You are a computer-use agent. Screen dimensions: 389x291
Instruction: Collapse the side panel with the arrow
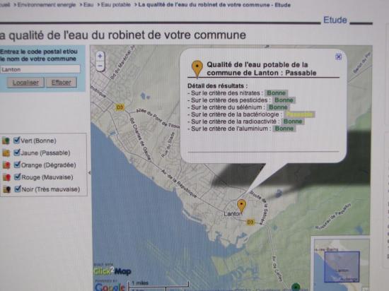(x=89, y=172)
